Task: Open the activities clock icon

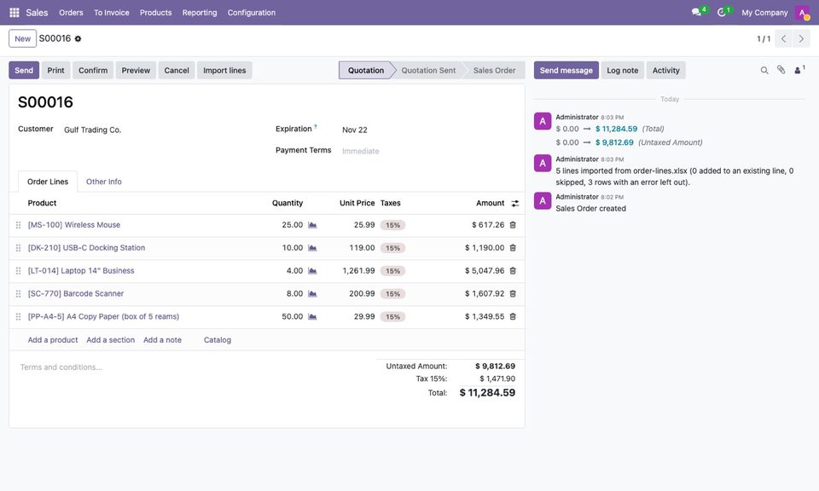Action: pyautogui.click(x=724, y=12)
